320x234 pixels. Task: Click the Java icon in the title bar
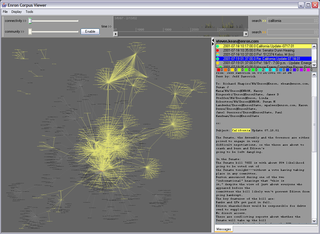click(4, 5)
